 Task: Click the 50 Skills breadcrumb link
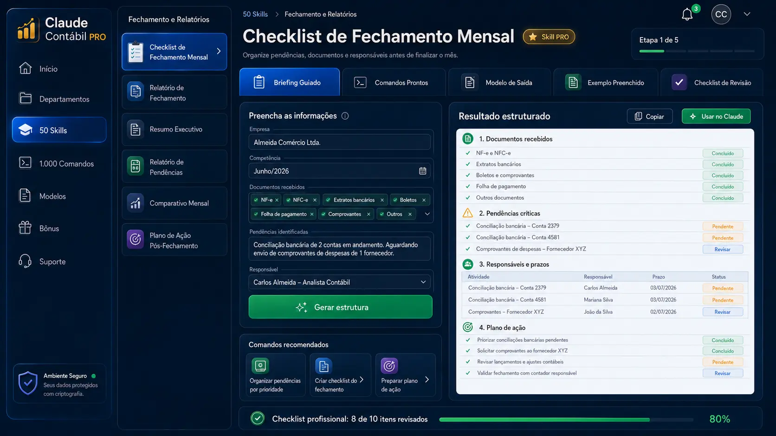coord(255,14)
